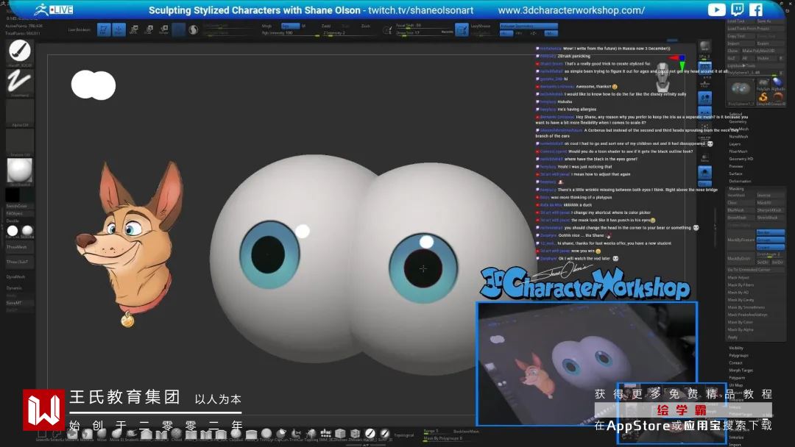Click Make PolyMesh3D button
Viewport: 795px width, 447px height.
click(x=763, y=51)
